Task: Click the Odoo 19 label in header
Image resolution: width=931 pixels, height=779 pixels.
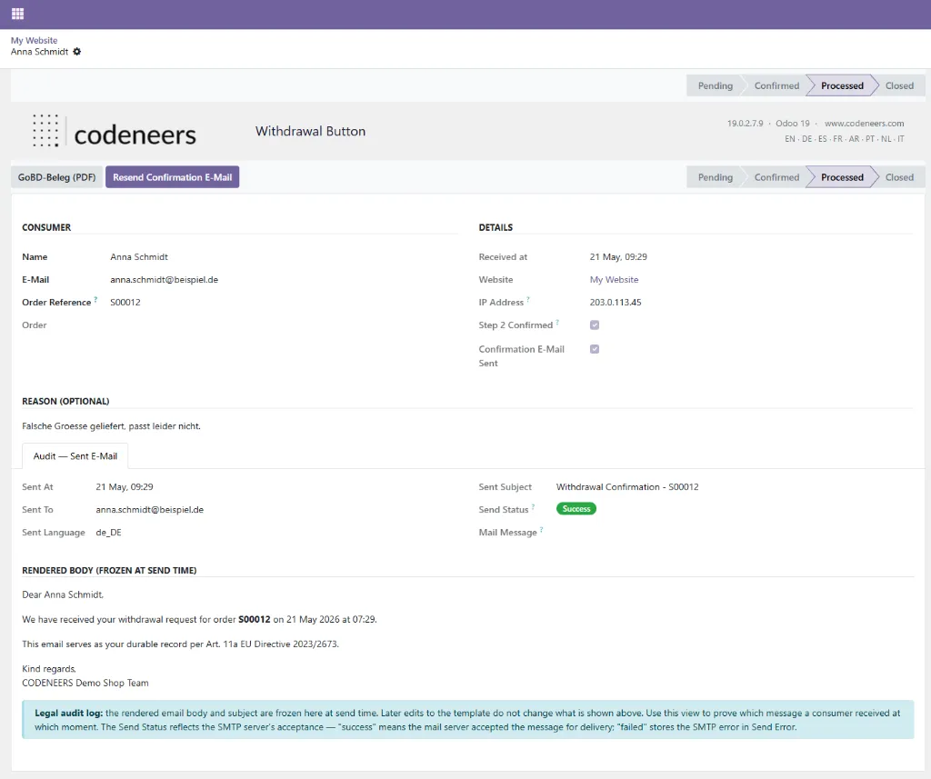Action: coord(792,124)
